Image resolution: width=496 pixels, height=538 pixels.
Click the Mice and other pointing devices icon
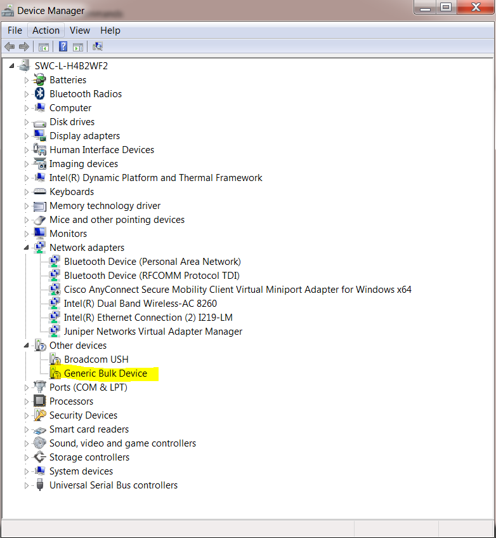(40, 220)
